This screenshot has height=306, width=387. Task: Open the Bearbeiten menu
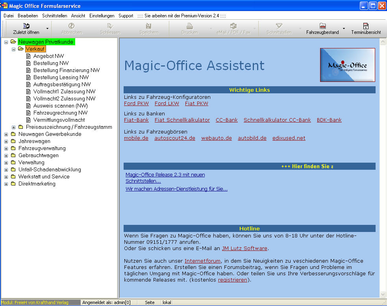(x=28, y=16)
